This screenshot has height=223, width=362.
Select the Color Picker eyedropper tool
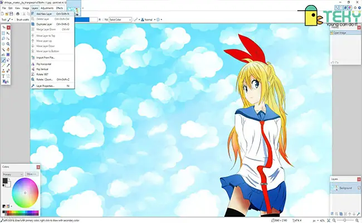8,65
